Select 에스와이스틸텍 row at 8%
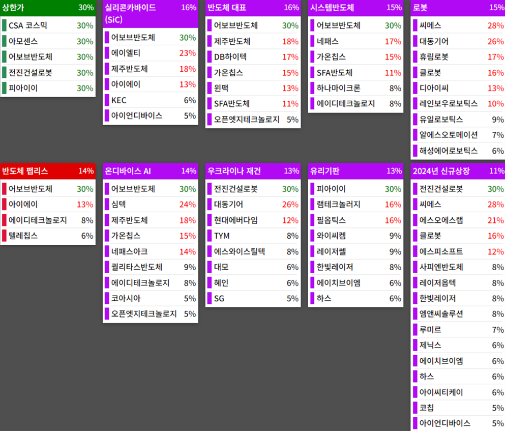Screen dimensions: 505x431 pyautogui.click(x=253, y=251)
